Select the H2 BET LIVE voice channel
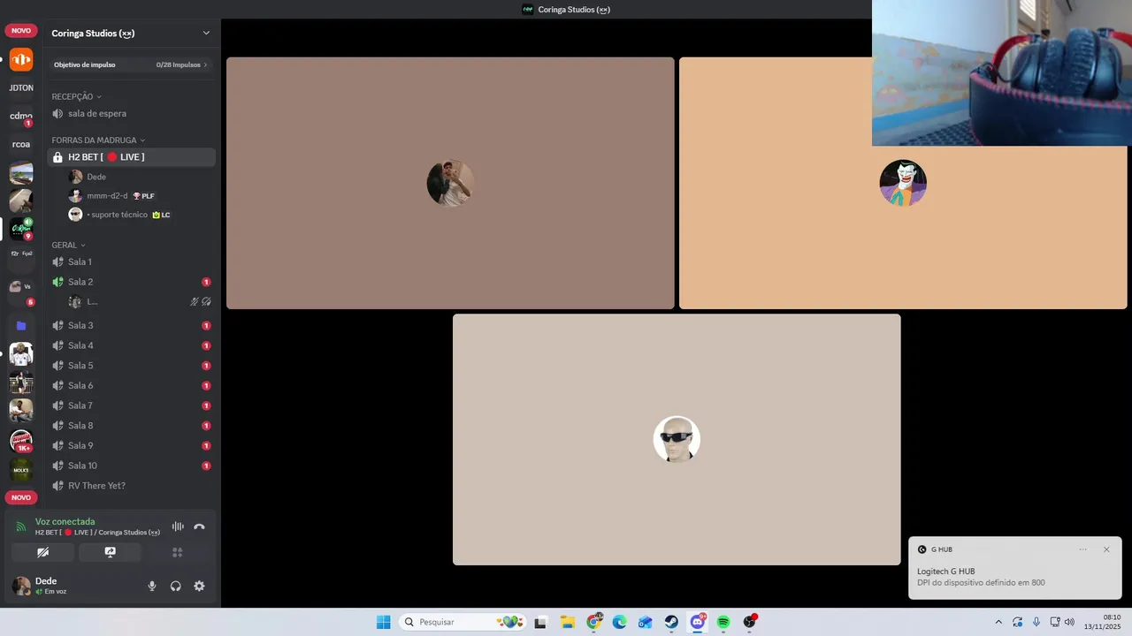 [131, 157]
